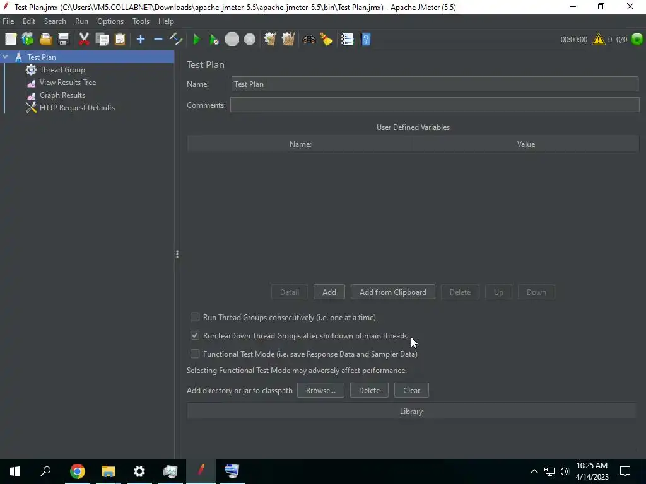Collapse all nodes with minus icon

click(x=158, y=40)
